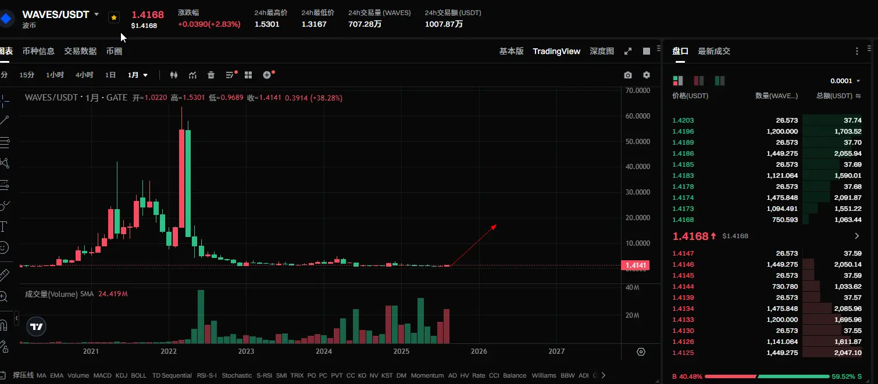
Task: Expand details arrow beside 1.4168 price
Action: point(856,236)
